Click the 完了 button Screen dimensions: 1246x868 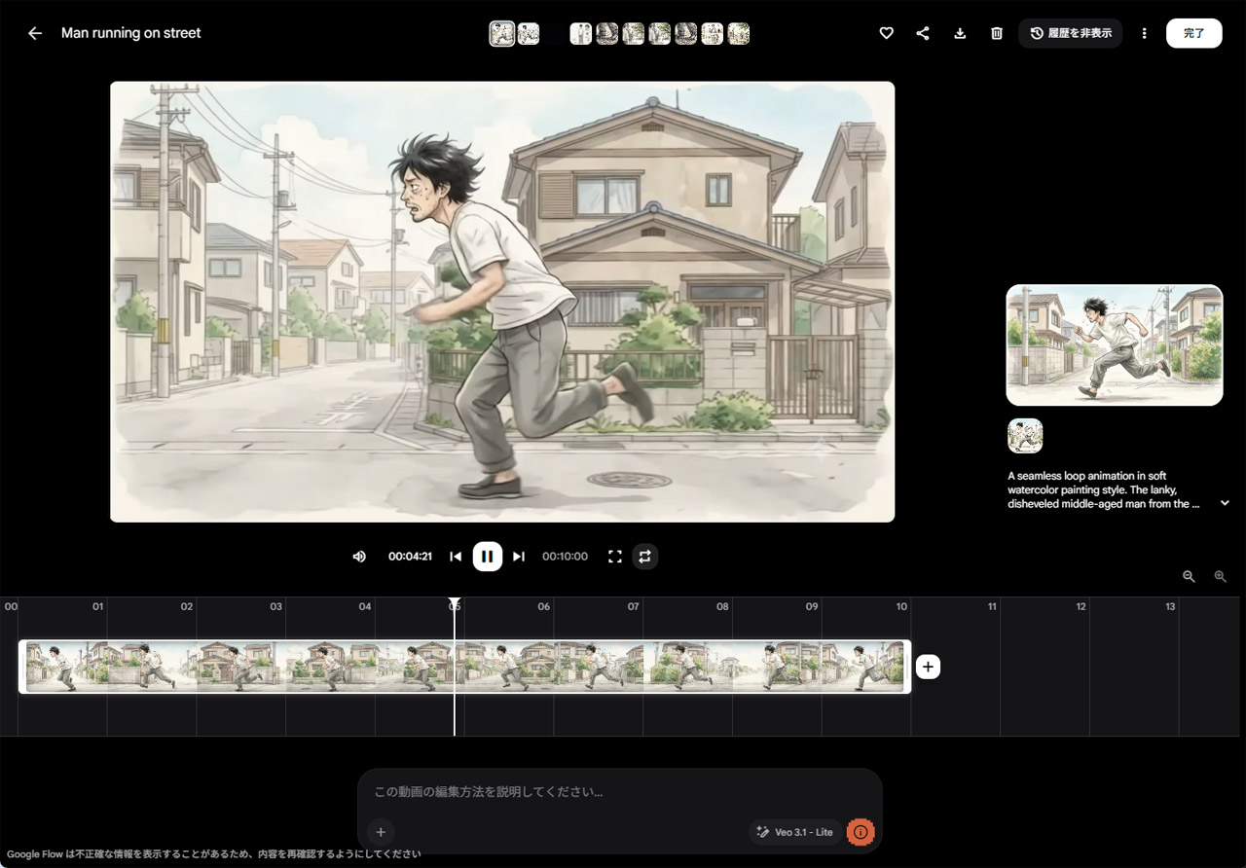(1193, 33)
